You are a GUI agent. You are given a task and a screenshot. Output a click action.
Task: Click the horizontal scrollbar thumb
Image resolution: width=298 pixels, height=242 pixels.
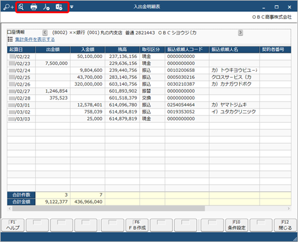(109, 209)
